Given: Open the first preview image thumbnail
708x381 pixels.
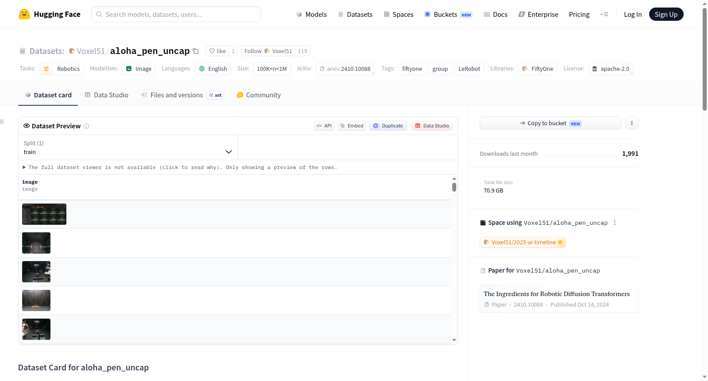Looking at the screenshot, I should click(x=44, y=214).
